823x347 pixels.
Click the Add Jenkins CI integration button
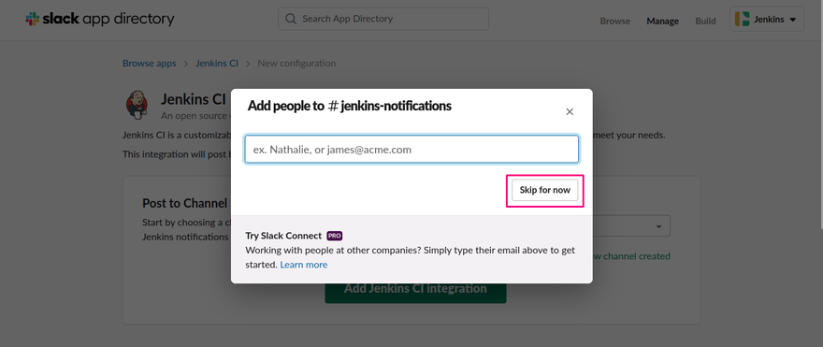[415, 292]
